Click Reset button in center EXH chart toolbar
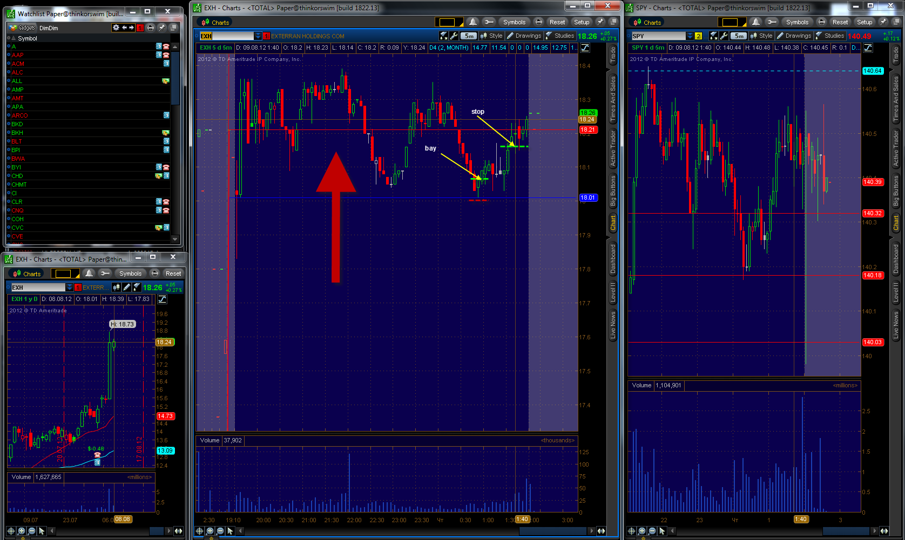 (557, 22)
